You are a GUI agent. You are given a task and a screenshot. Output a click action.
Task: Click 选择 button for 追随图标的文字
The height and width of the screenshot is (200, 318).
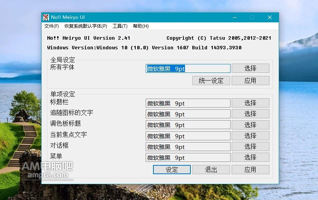251,114
